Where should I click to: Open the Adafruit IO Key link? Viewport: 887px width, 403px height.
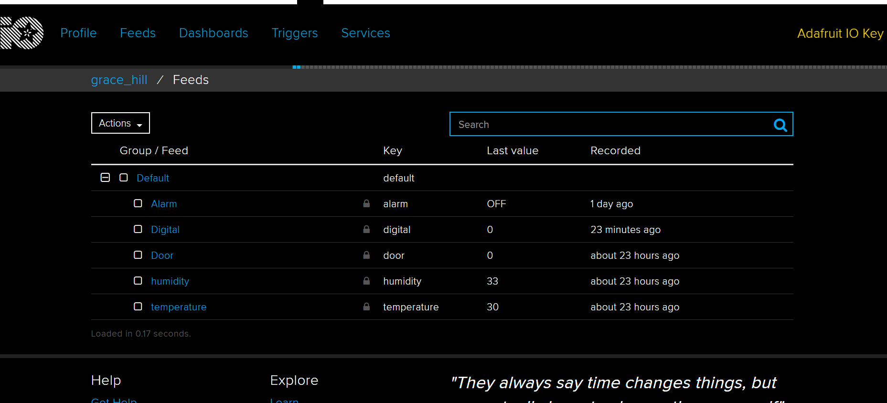click(x=840, y=33)
